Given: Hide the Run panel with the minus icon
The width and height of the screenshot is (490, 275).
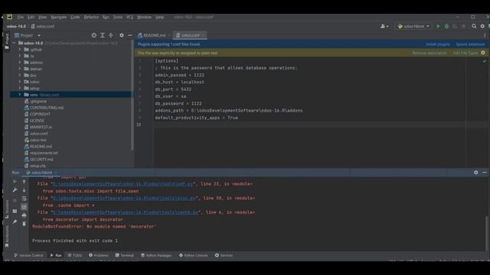Looking at the screenshot, I should coord(485,172).
